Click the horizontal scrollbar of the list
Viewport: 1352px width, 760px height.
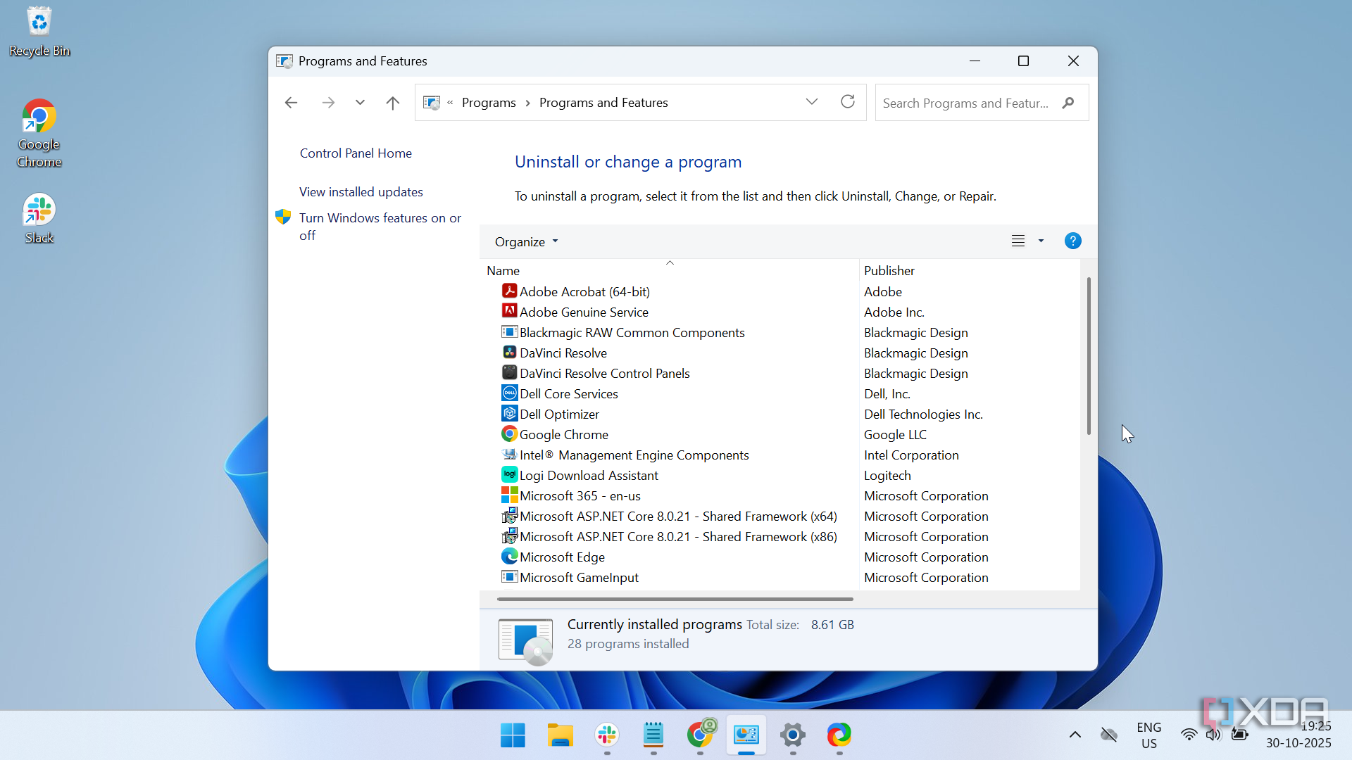point(675,599)
